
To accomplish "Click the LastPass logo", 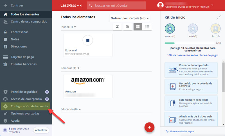I will [x=71, y=5].
